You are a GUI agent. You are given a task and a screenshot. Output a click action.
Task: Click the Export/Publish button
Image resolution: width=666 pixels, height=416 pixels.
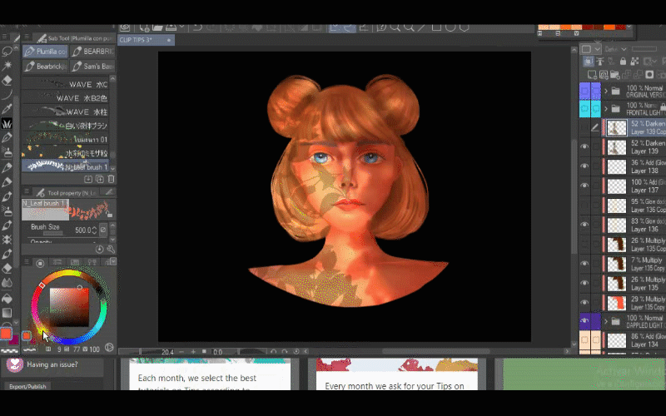click(28, 386)
